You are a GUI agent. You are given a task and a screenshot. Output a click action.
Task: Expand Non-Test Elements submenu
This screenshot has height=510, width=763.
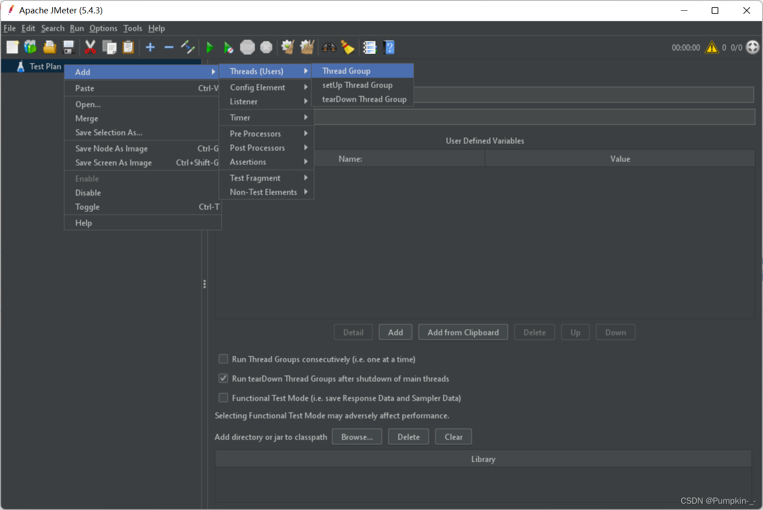pyautogui.click(x=266, y=192)
